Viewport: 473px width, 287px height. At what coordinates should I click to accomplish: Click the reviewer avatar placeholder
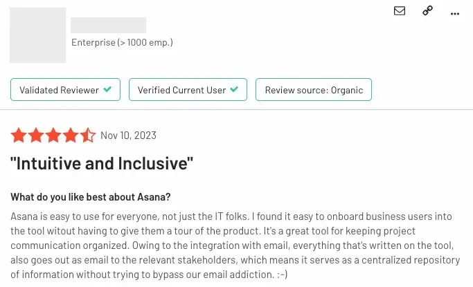click(x=37, y=35)
